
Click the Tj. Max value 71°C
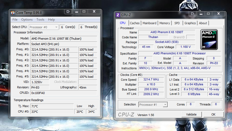[x=52, y=106]
